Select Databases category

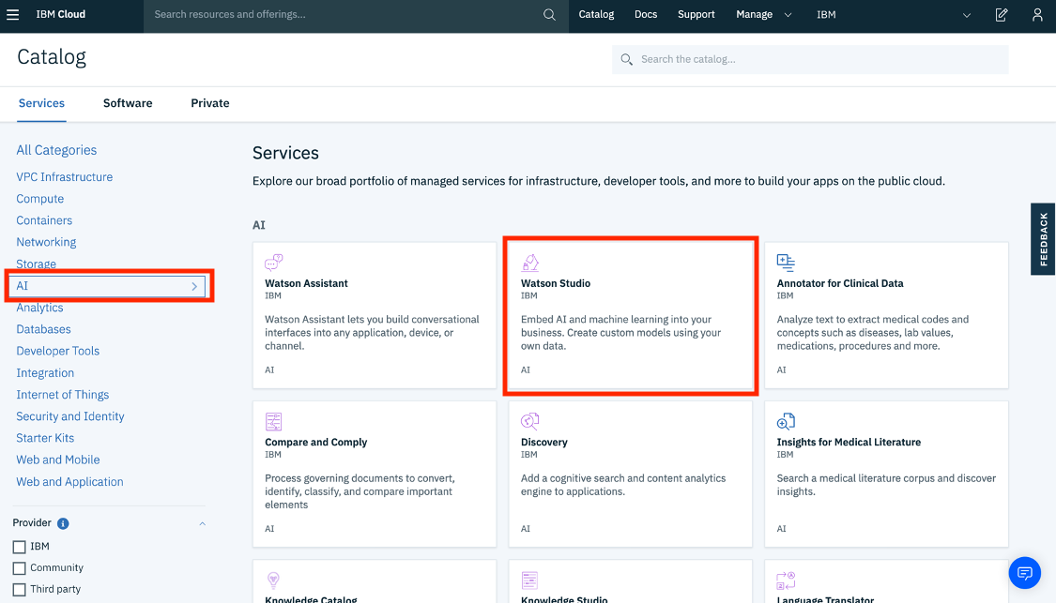tap(43, 329)
